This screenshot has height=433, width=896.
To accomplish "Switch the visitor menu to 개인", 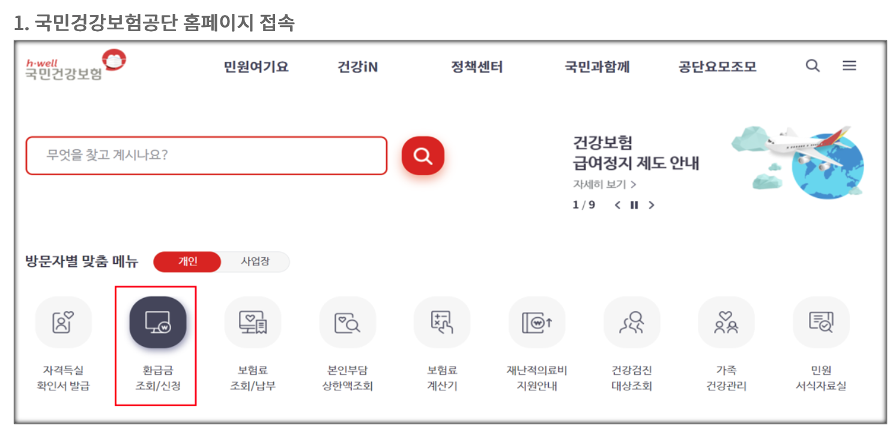I will pyautogui.click(x=186, y=262).
